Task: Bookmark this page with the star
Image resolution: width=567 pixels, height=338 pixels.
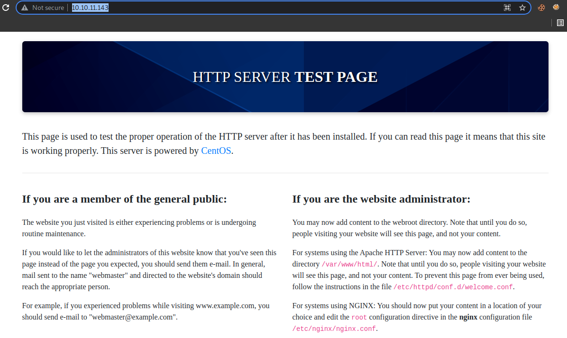Action: [522, 8]
